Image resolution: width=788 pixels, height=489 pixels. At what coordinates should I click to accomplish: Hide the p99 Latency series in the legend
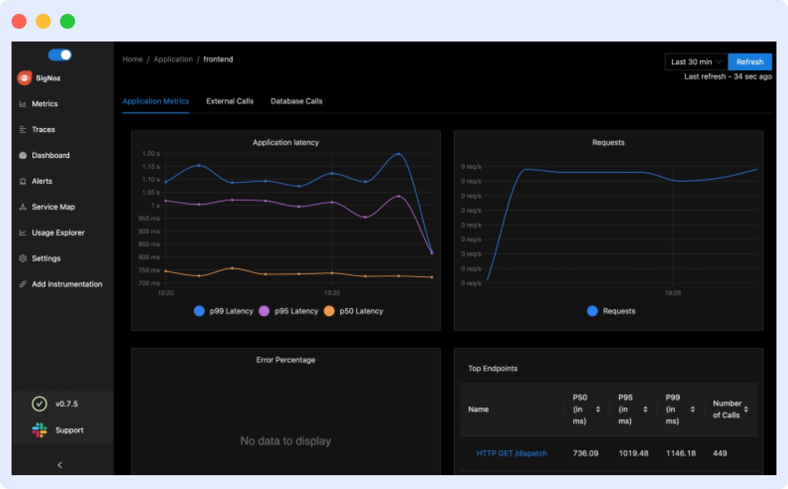click(231, 311)
